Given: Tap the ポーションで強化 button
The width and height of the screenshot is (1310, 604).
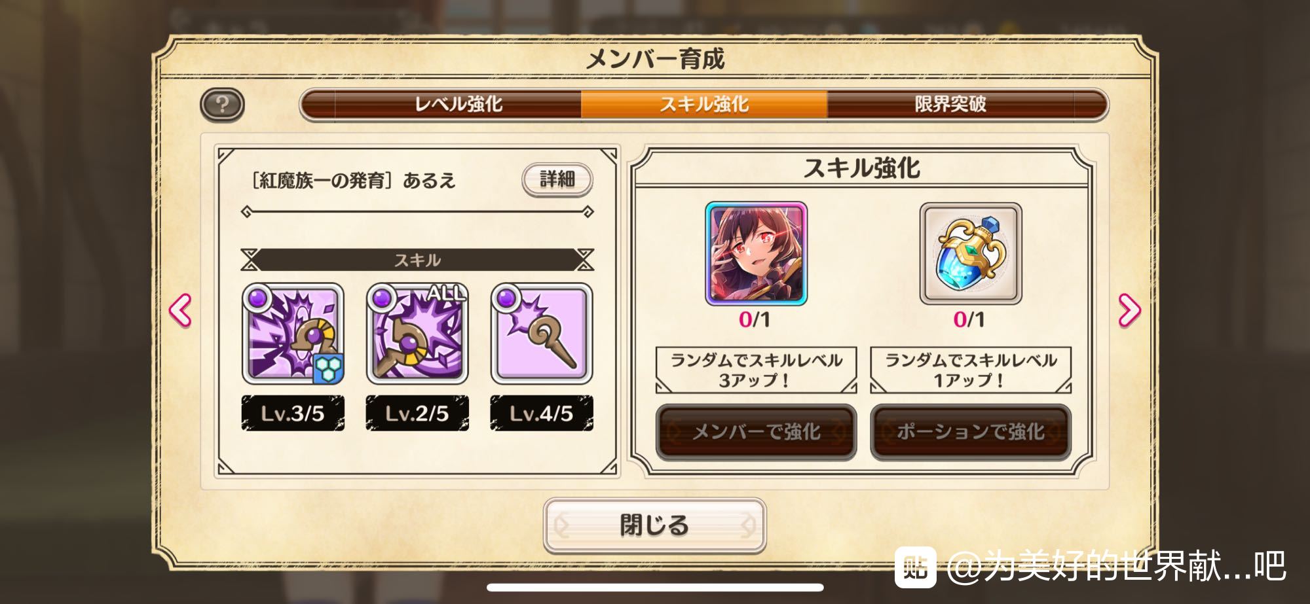Looking at the screenshot, I should click(x=971, y=432).
